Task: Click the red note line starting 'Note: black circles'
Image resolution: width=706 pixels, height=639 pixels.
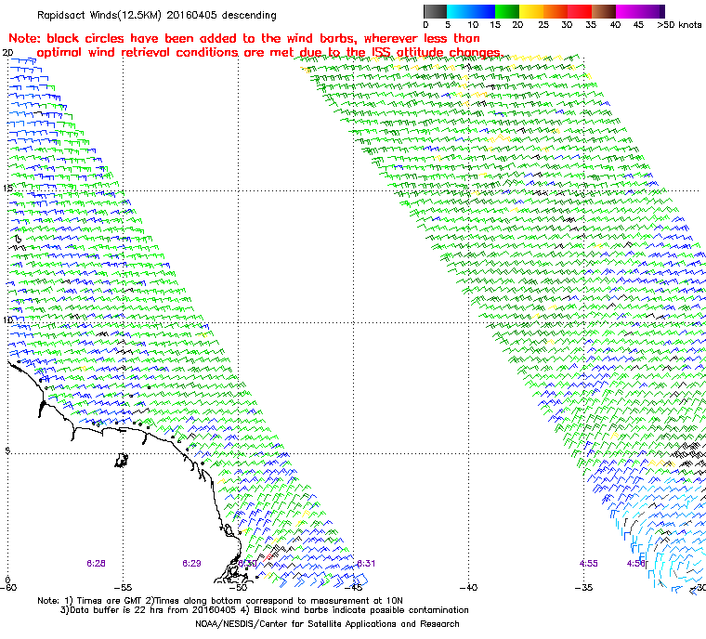Action: (x=244, y=38)
